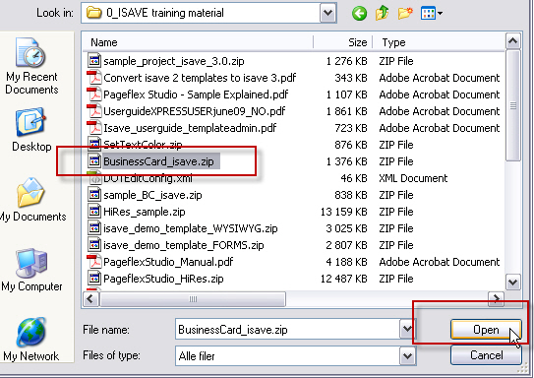Select the sample_project_isave_3.0.zip file icon
This screenshot has height=378, width=534.
pyautogui.click(x=94, y=61)
